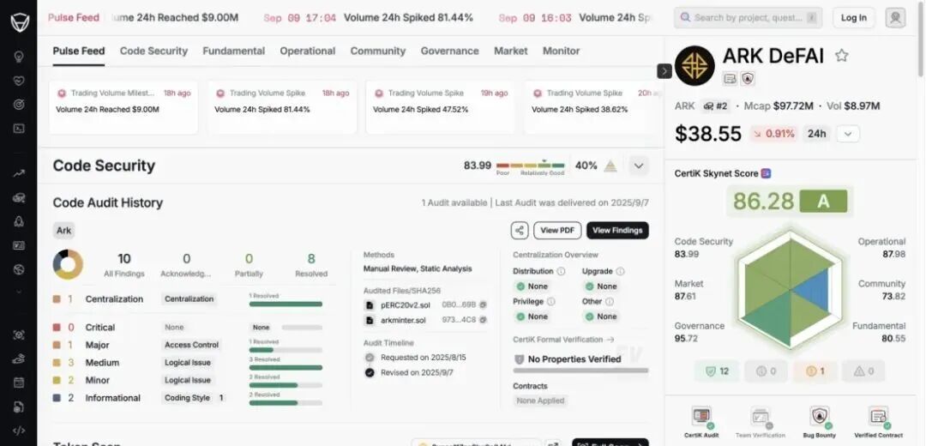
Task: Collapse the Code Security section chevron
Action: (x=639, y=166)
